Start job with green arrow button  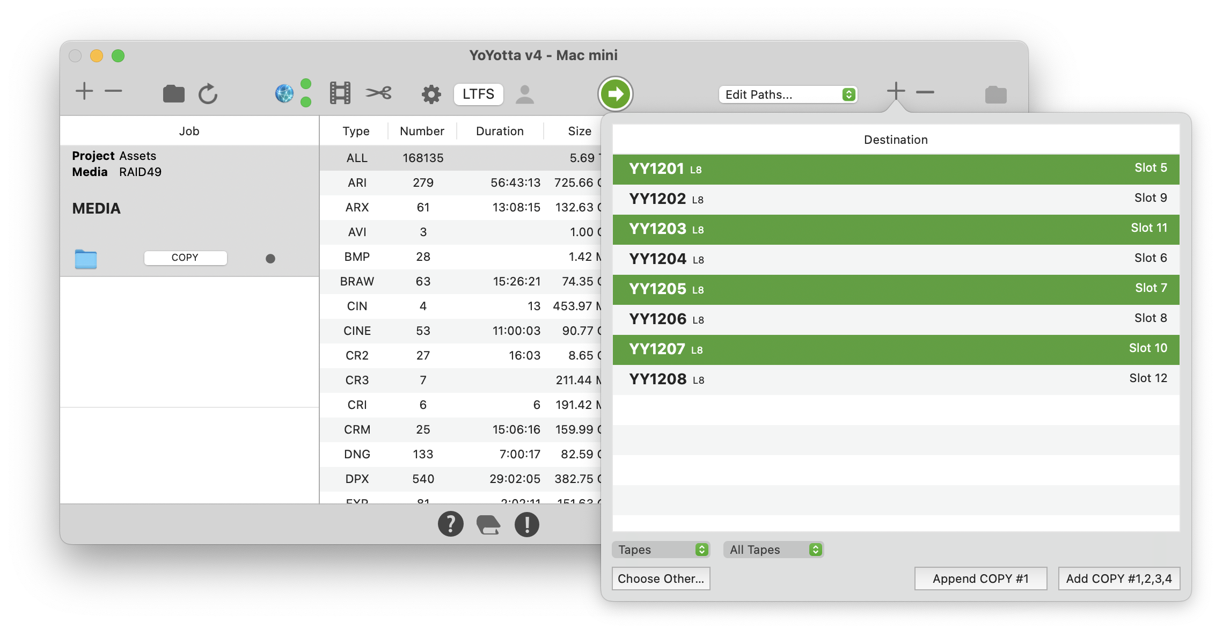[x=616, y=94]
